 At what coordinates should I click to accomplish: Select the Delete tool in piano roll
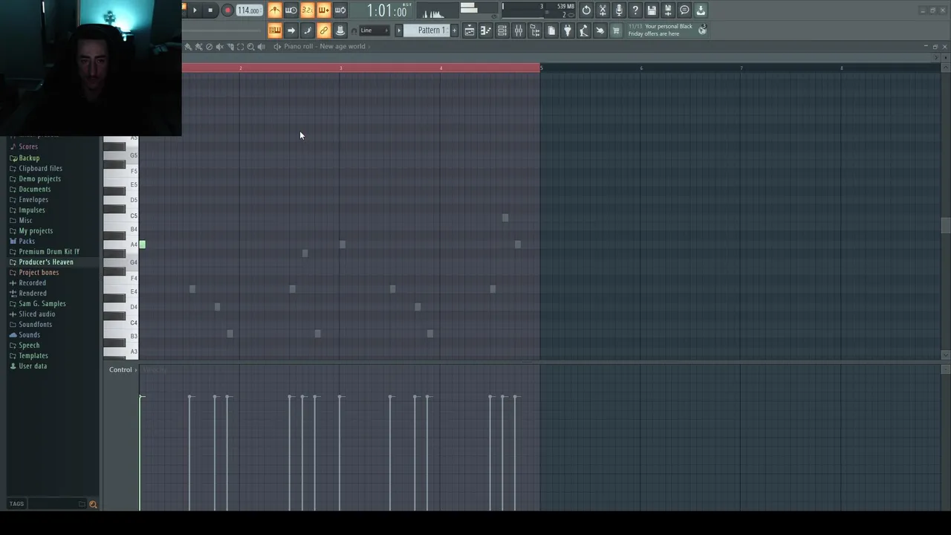pyautogui.click(x=209, y=46)
